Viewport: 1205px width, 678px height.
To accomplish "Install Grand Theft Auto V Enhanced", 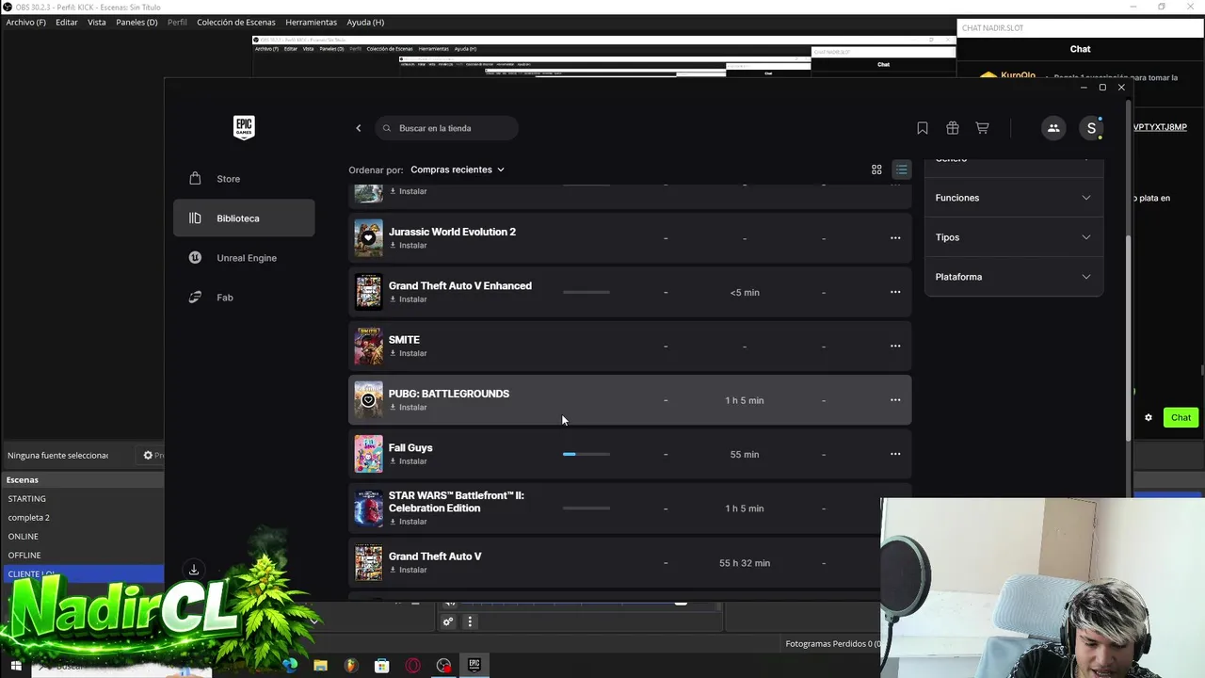I will pyautogui.click(x=409, y=299).
